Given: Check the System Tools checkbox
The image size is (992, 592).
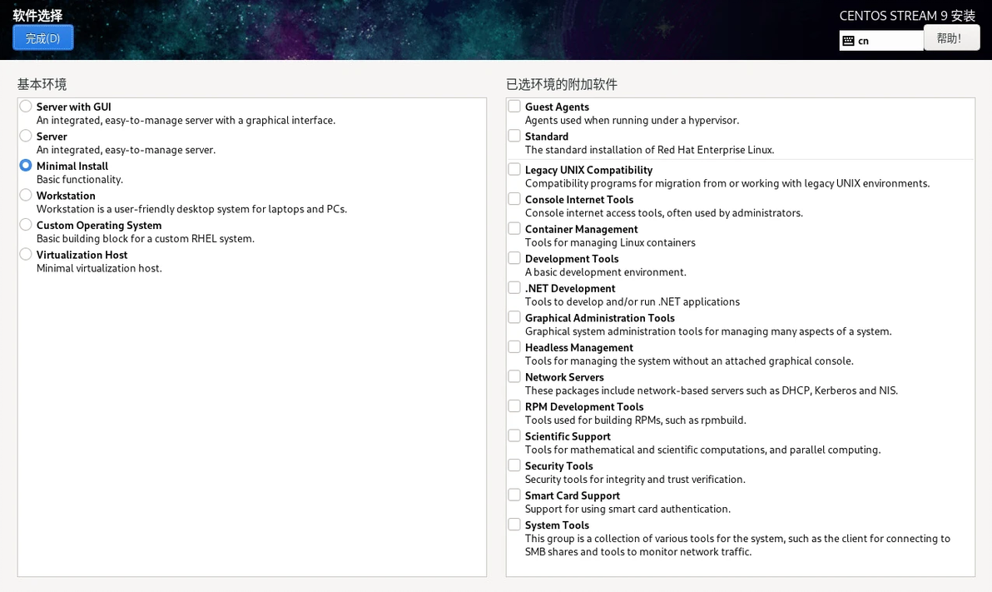Looking at the screenshot, I should coord(514,525).
